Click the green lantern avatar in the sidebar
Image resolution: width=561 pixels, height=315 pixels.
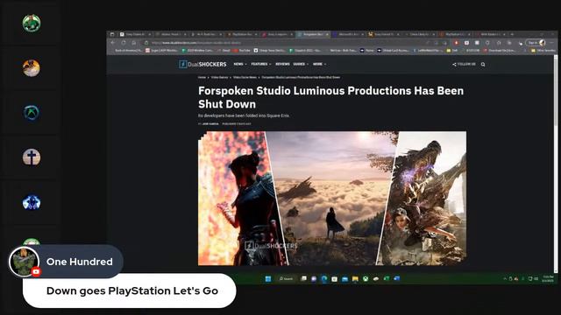(x=32, y=24)
